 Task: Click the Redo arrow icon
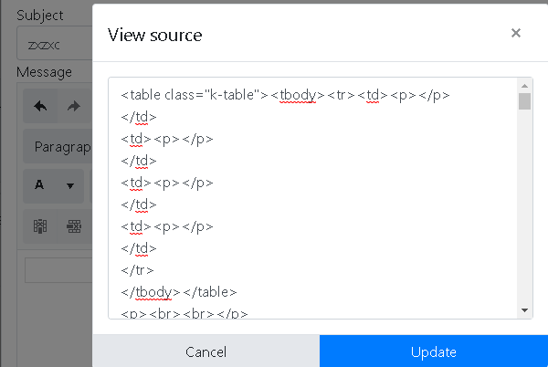point(74,106)
